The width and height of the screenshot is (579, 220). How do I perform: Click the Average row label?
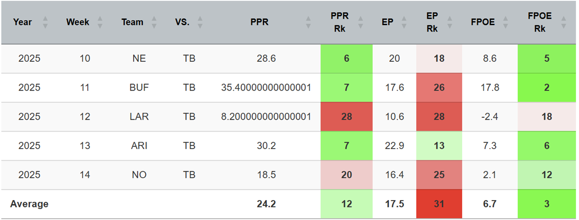point(29,204)
